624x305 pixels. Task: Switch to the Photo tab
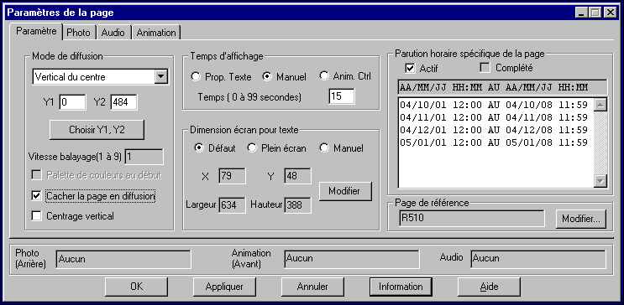(x=79, y=33)
